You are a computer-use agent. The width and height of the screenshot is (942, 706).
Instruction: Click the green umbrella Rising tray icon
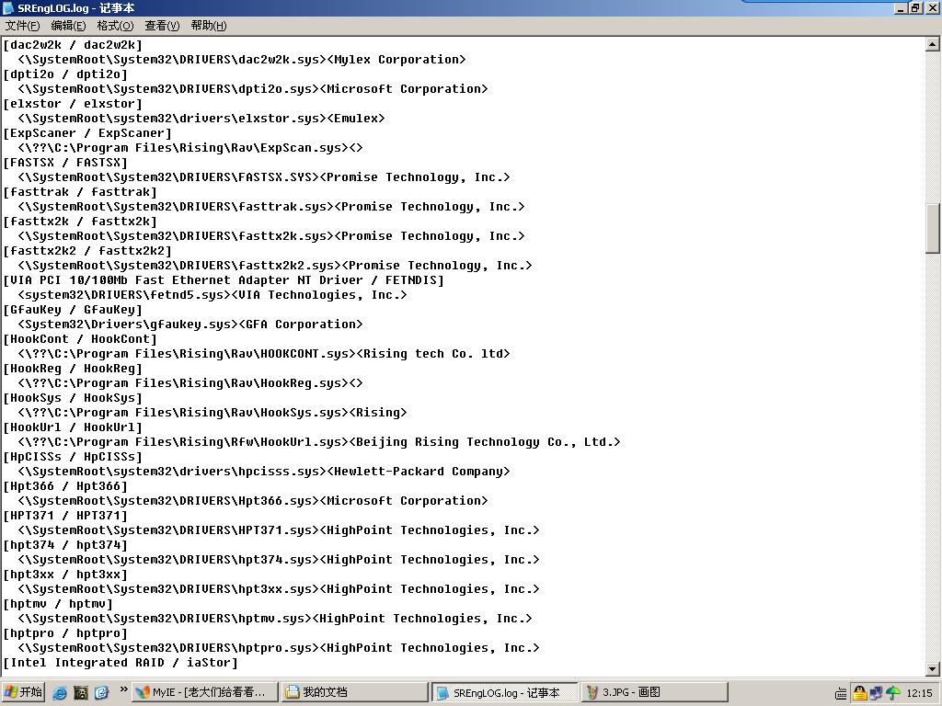pyautogui.click(x=893, y=693)
